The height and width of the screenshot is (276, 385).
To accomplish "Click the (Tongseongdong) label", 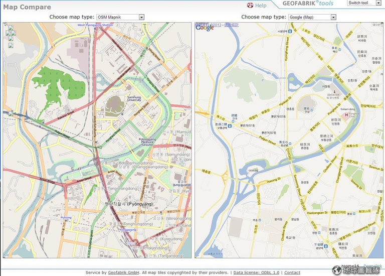I will click(x=123, y=189).
